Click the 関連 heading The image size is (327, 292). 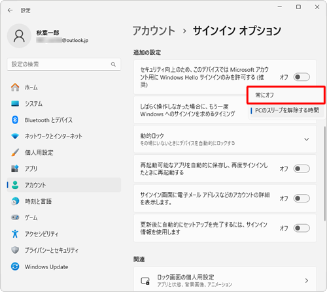coord(139,259)
